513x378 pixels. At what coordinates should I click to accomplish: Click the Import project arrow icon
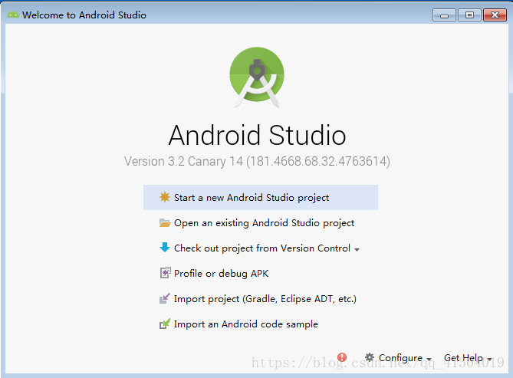point(165,298)
